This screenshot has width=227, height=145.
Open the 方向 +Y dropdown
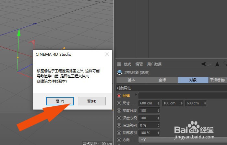(x=183, y=140)
